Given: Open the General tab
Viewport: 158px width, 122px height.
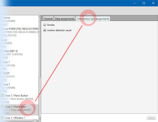Looking at the screenshot, I should [48, 19].
